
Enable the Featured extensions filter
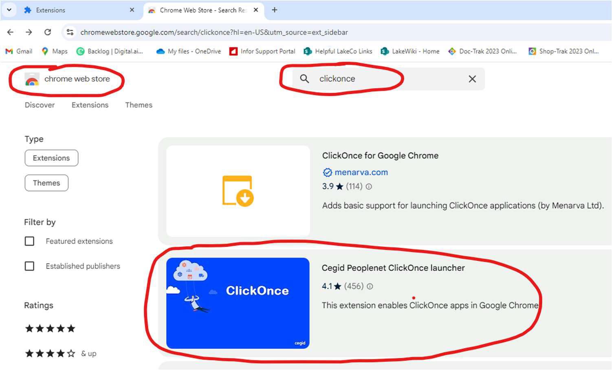coord(29,241)
